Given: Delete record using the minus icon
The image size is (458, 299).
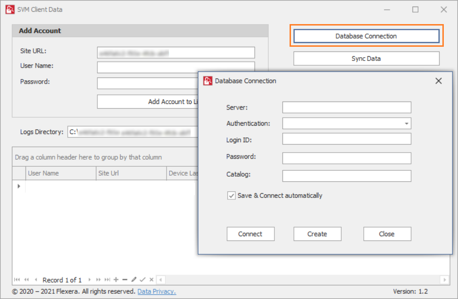Looking at the screenshot, I should (x=125, y=280).
